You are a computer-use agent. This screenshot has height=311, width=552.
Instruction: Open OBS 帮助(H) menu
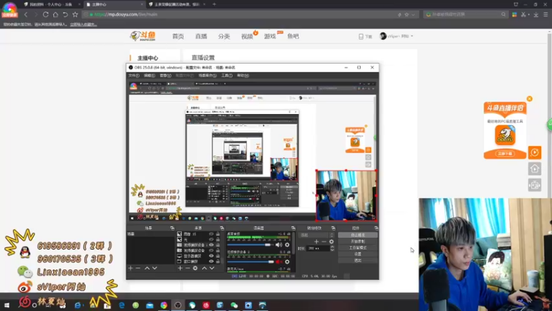pyautogui.click(x=243, y=75)
